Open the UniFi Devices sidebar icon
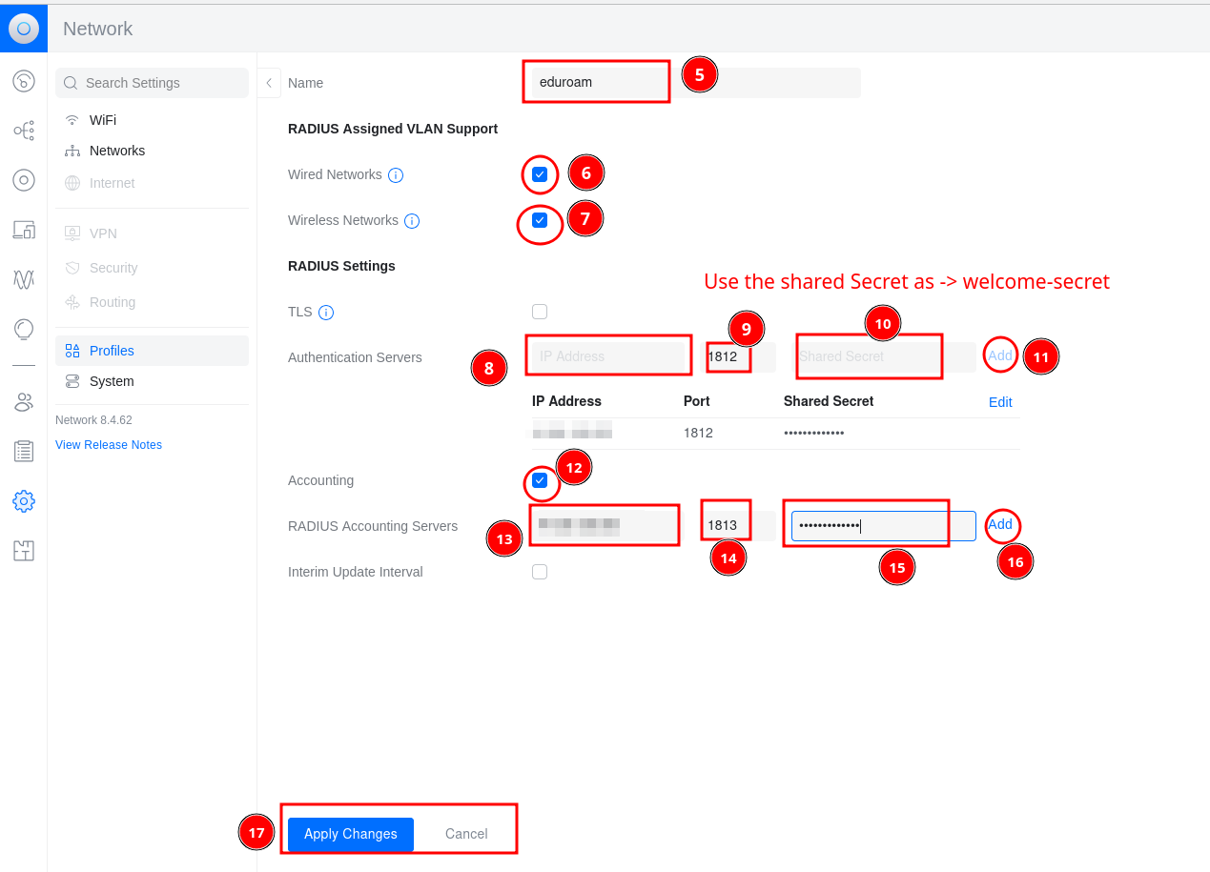 (x=24, y=180)
